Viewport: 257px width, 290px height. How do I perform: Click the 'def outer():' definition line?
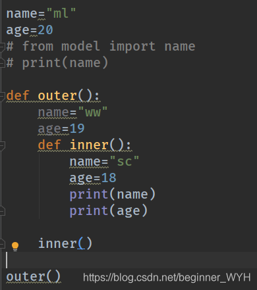coord(53,96)
